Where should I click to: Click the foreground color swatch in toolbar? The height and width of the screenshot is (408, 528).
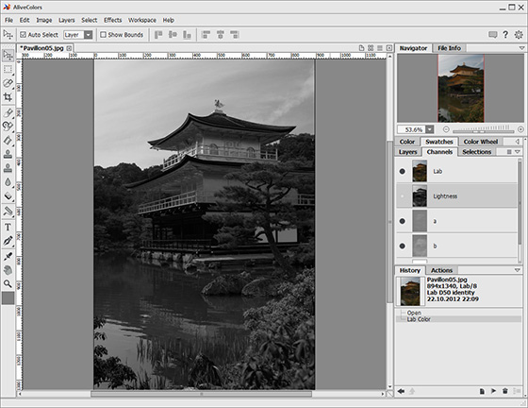(8, 298)
